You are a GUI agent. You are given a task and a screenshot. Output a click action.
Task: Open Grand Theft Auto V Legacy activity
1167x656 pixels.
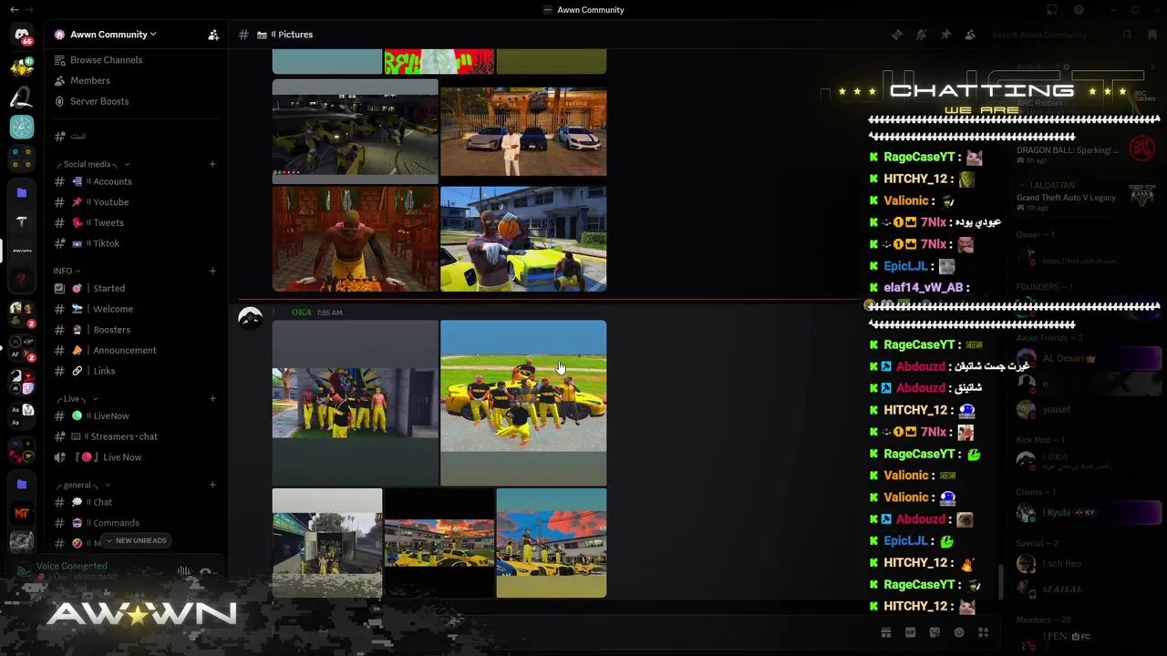click(1085, 197)
